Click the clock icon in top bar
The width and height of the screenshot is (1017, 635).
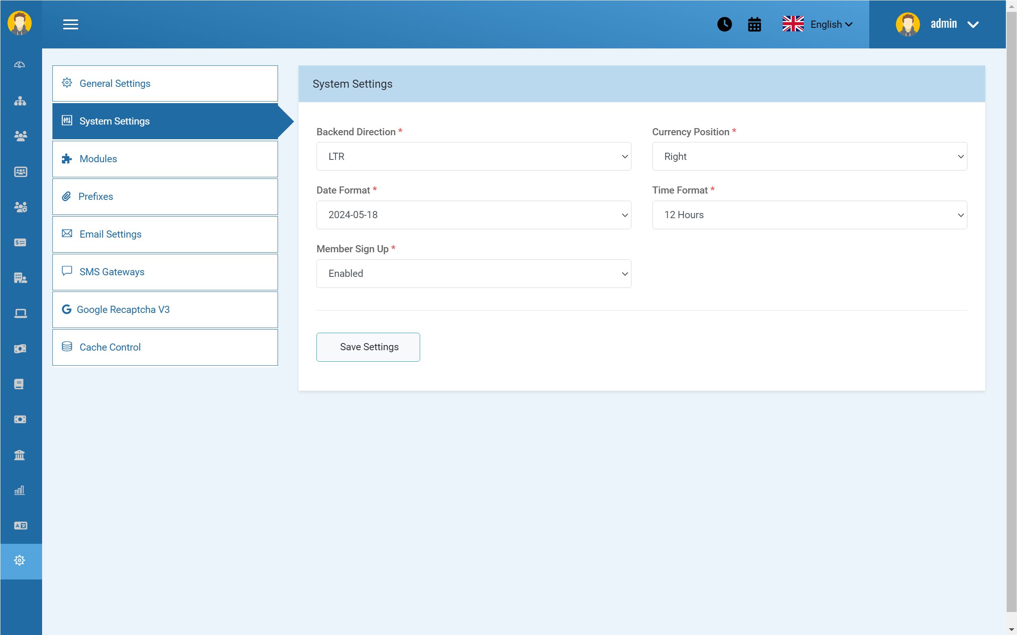[x=724, y=24]
